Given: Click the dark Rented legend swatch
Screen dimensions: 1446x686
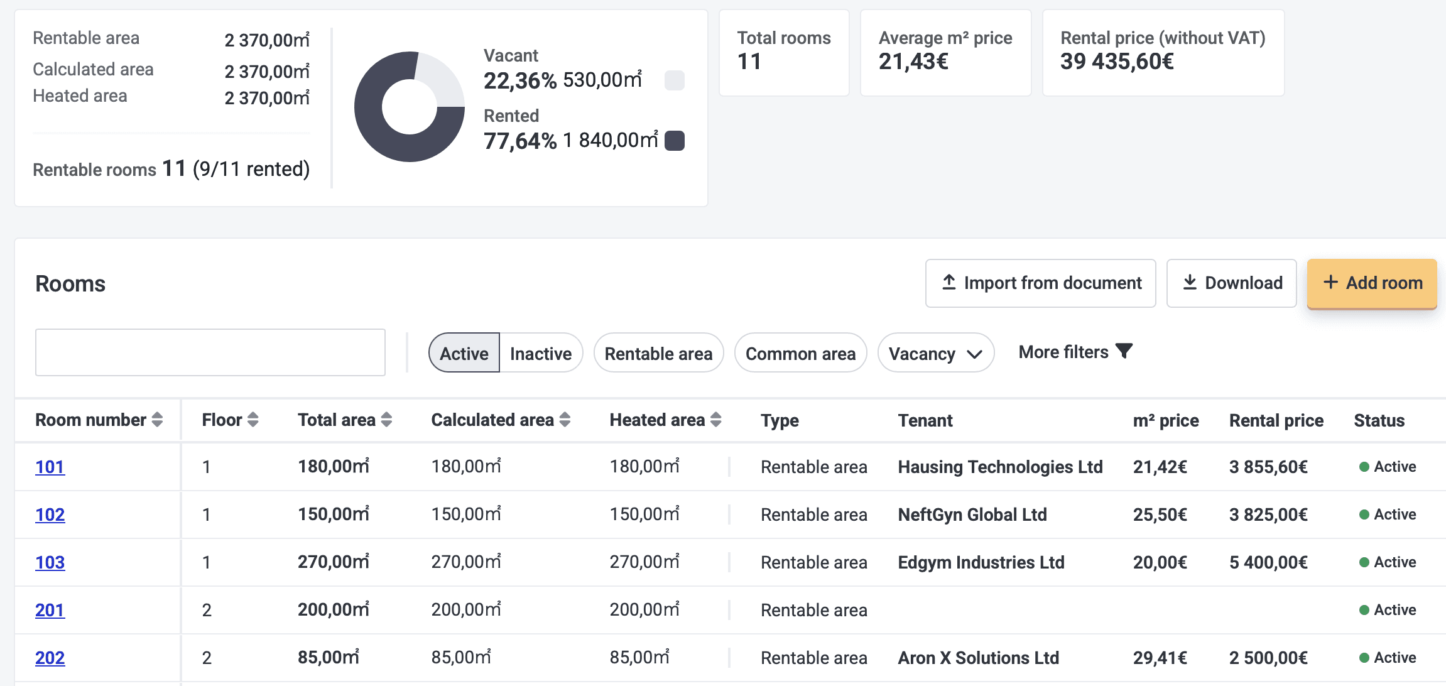Looking at the screenshot, I should click(x=674, y=141).
